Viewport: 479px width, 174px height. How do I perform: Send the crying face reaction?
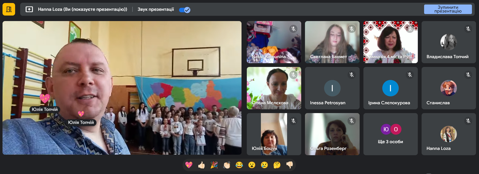point(264,165)
